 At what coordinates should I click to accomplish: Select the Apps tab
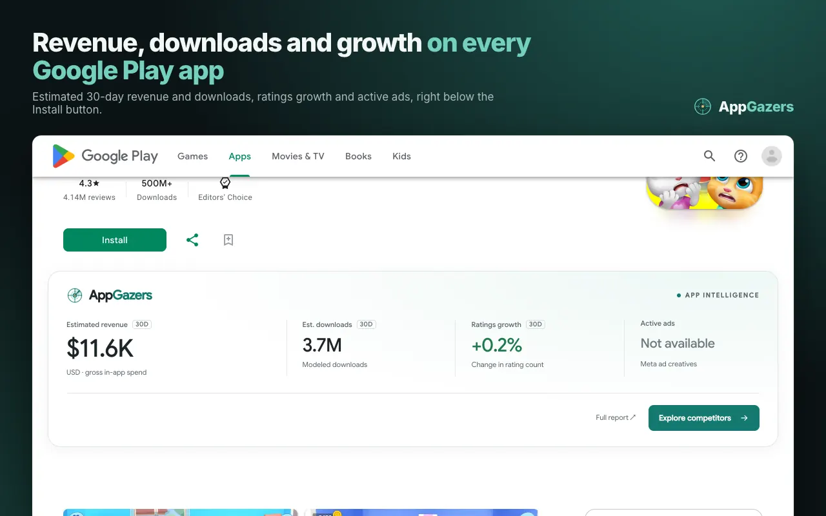pyautogui.click(x=239, y=156)
